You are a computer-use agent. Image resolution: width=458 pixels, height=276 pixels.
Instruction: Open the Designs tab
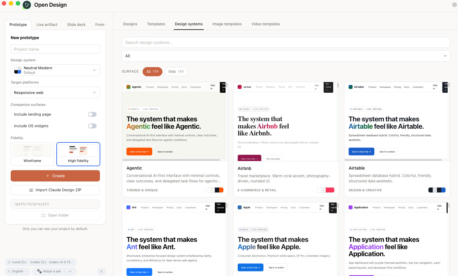click(x=130, y=24)
